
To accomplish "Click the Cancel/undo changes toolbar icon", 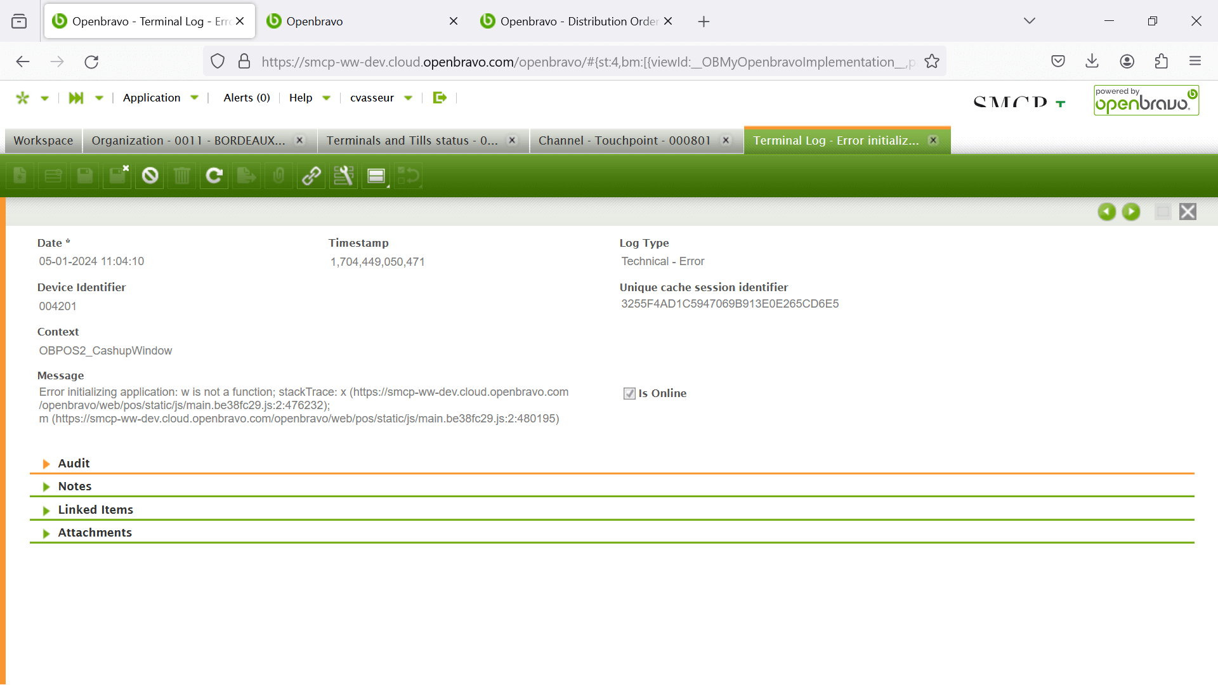I will click(x=150, y=176).
